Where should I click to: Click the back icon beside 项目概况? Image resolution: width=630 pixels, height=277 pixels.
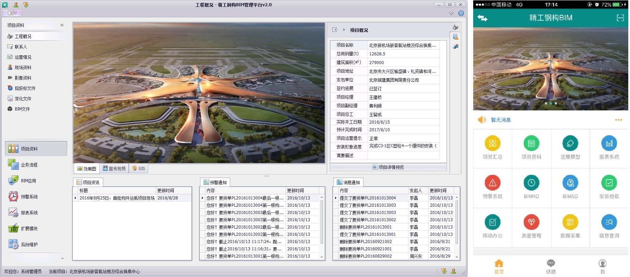click(x=335, y=30)
